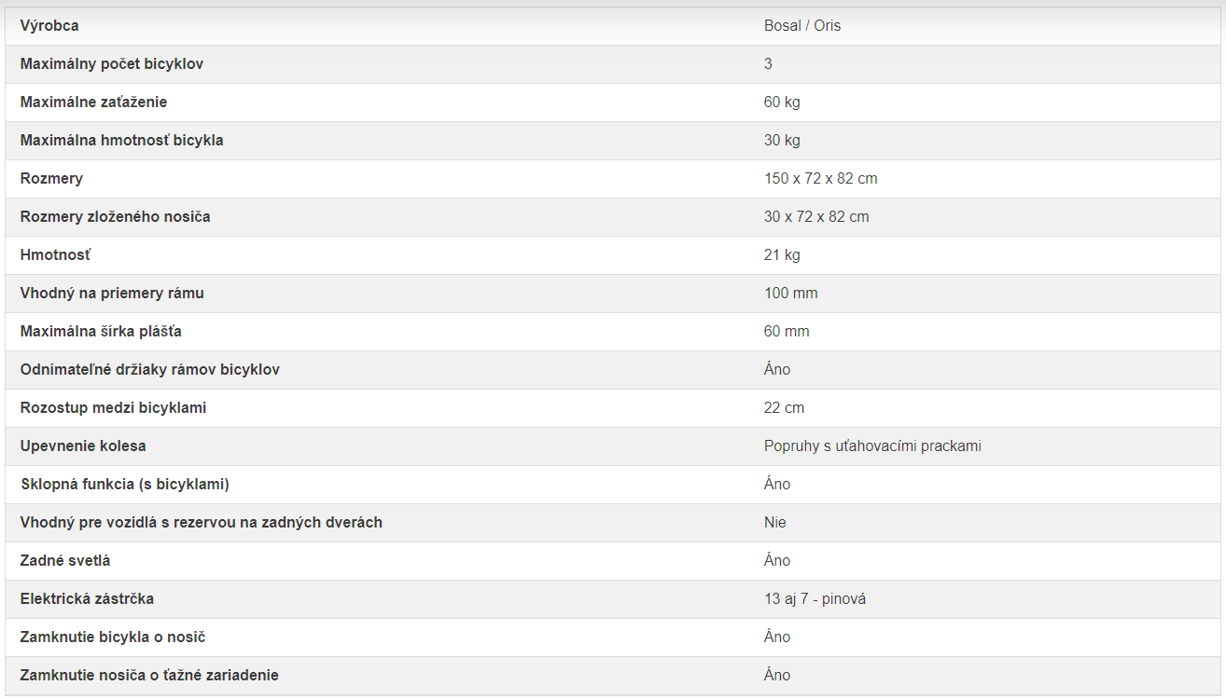Select the 13 aj 7 - pinová value
Screen dimensions: 1226x699
coord(815,599)
